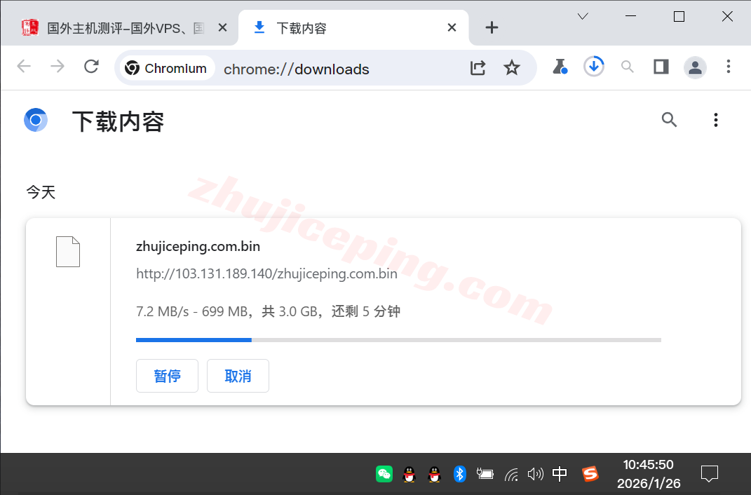The image size is (751, 495).
Task: Click the speaker icon to adjust volume
Action: [x=535, y=474]
